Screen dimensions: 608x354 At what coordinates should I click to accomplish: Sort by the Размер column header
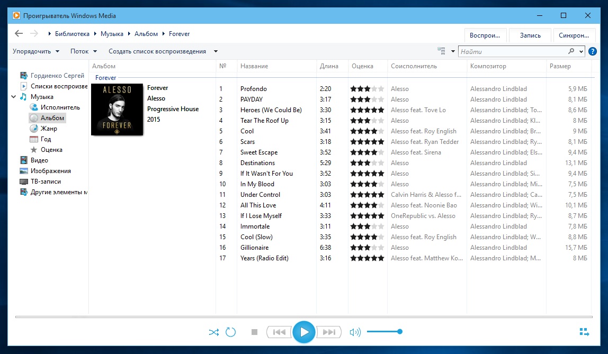(569, 66)
